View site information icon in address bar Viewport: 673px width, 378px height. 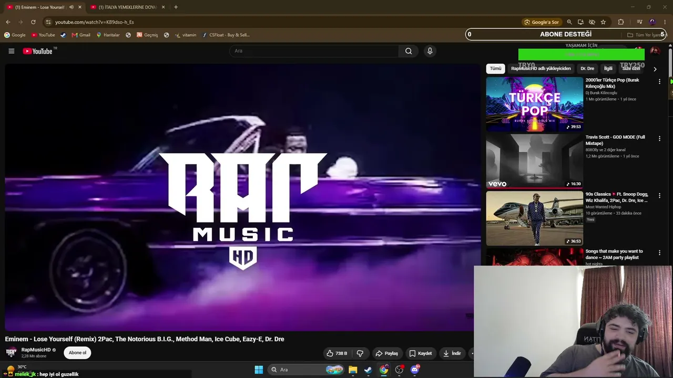tap(48, 22)
